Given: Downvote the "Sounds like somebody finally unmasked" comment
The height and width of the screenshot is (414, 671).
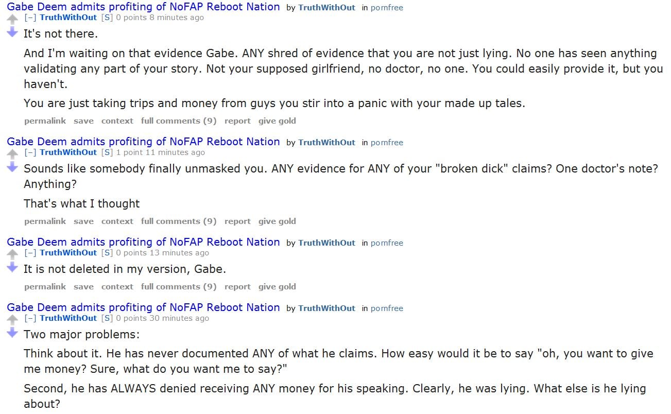Looking at the screenshot, I should point(13,167).
